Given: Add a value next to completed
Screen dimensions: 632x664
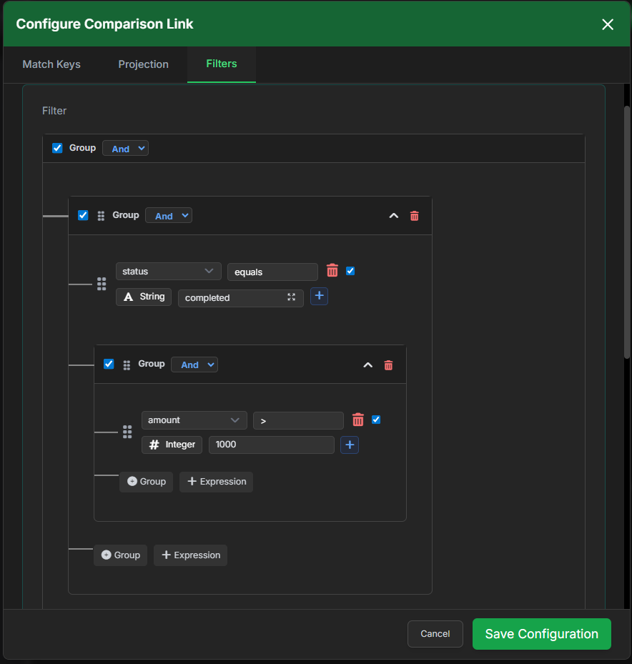Looking at the screenshot, I should coord(319,296).
